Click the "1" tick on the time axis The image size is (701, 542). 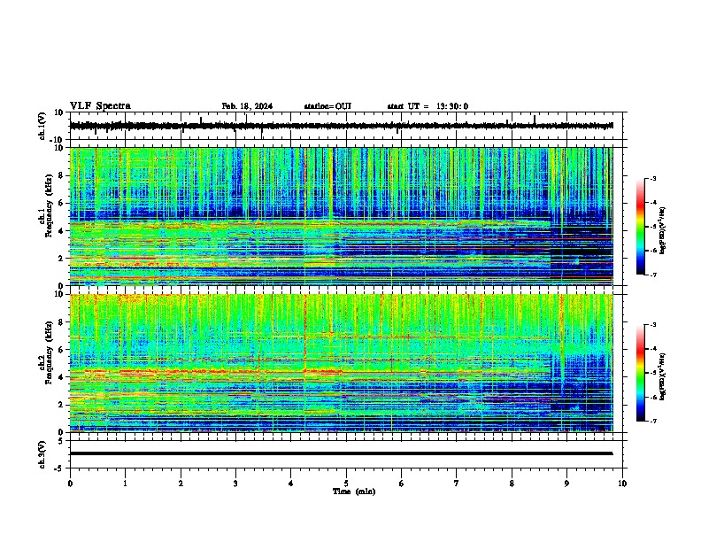tap(125, 484)
